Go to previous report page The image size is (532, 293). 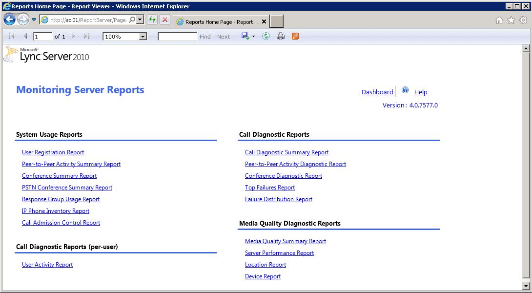click(x=25, y=36)
